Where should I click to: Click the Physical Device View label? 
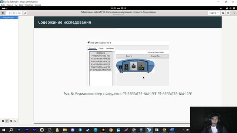(156, 52)
